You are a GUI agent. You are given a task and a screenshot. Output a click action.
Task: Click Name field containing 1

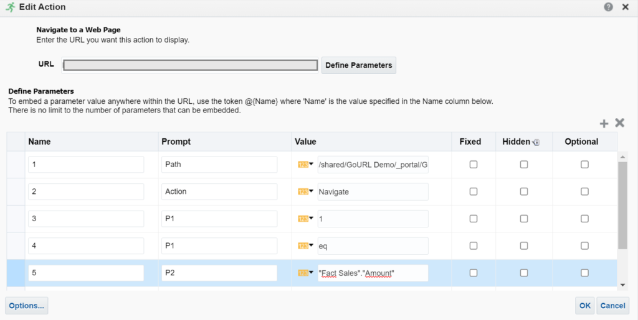[86, 165]
